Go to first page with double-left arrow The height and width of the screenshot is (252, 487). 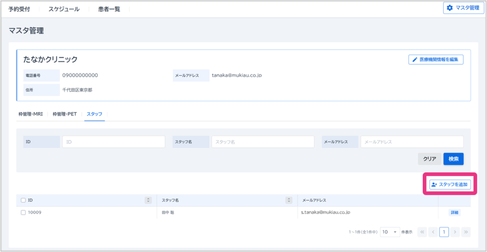click(422, 232)
